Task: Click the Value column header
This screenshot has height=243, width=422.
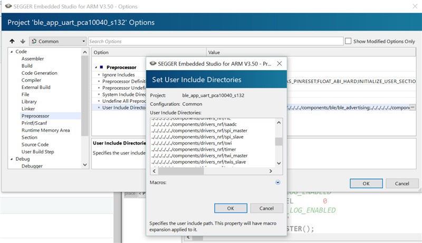Action: [x=311, y=52]
